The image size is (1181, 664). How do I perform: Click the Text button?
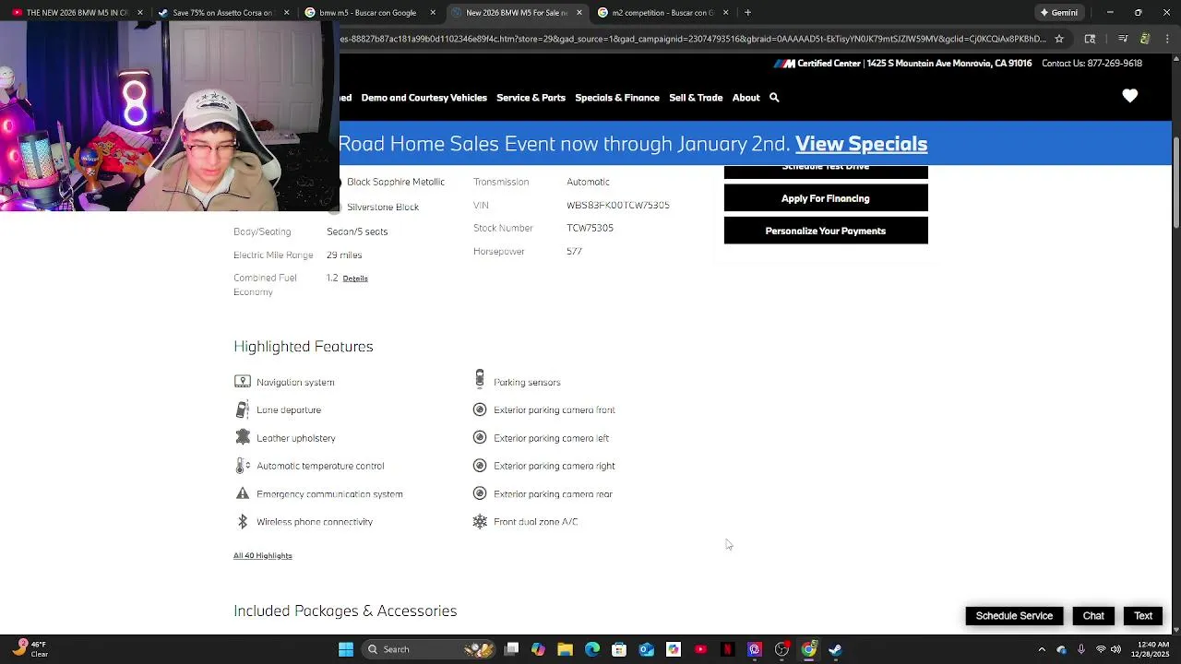pos(1143,616)
